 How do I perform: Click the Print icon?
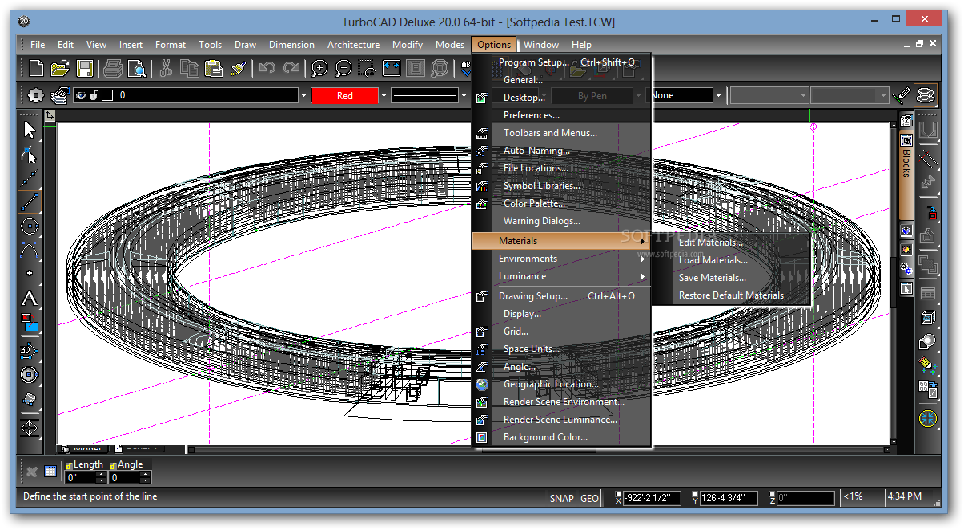click(112, 69)
